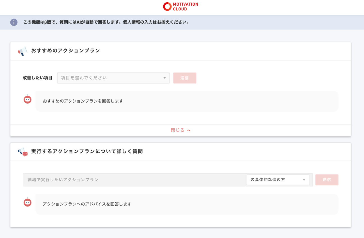Click the おすすめのアクションプランを回答します chat message
Viewport: 364px width, 238px height.
[x=83, y=101]
